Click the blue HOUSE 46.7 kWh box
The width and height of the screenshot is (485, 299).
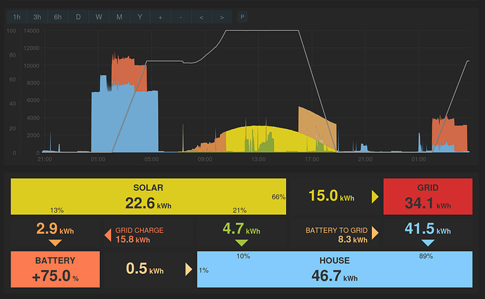coord(335,270)
